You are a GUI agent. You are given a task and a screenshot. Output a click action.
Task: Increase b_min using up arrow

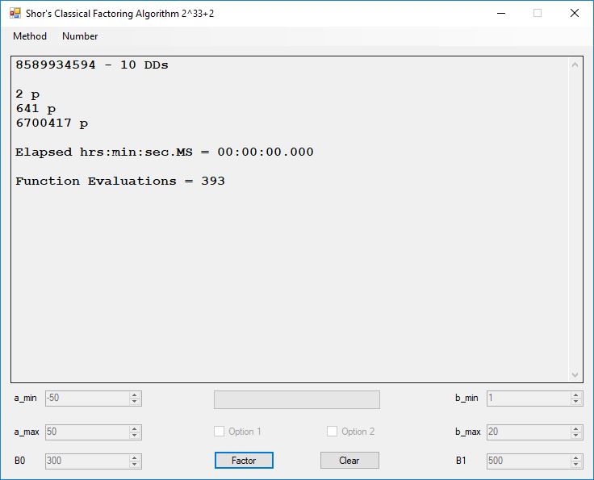click(576, 395)
